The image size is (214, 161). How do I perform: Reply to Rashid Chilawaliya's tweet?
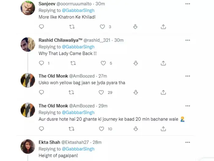click(42, 63)
